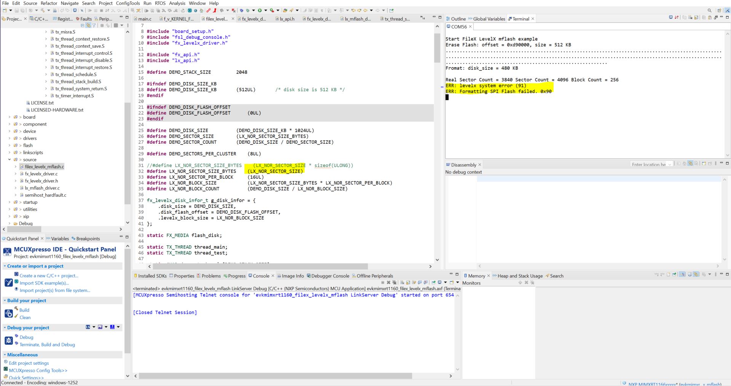731x386 pixels.
Task: Expand the drivers folder
Action: [x=10, y=138]
